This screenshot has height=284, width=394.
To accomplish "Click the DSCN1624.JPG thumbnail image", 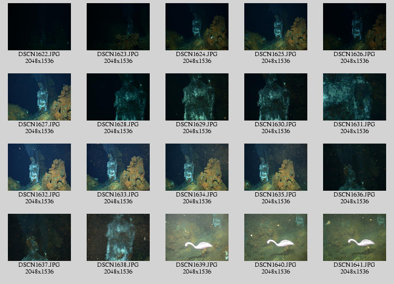I will 197,27.
